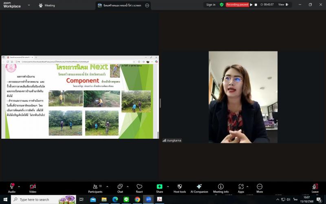Viewport: 326px width, 204px height.
Task: Open the Mail app on the taskbar
Action: click(x=93, y=200)
